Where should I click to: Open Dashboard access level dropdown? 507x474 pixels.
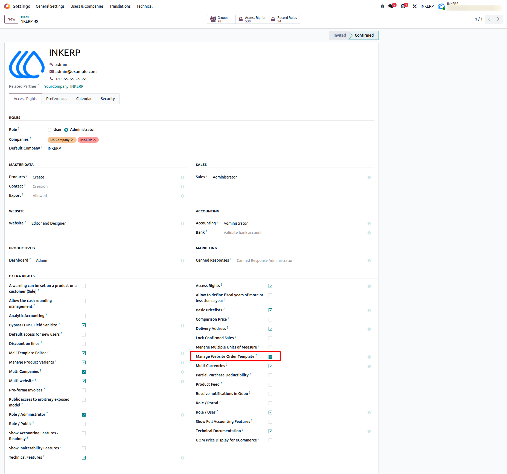[107, 261]
